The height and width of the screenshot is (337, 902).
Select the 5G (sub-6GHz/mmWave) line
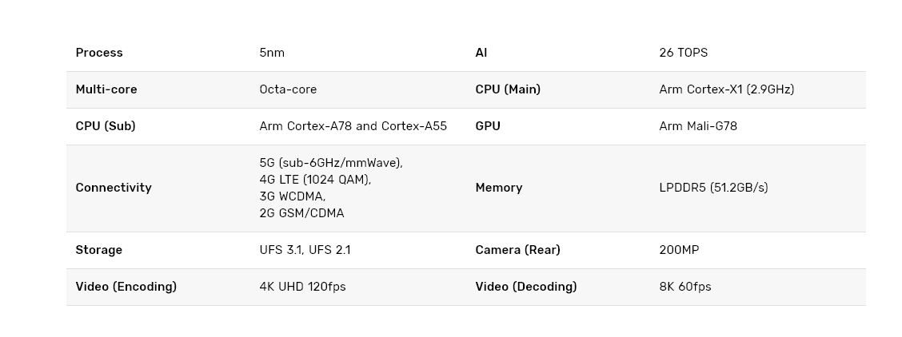tap(331, 163)
